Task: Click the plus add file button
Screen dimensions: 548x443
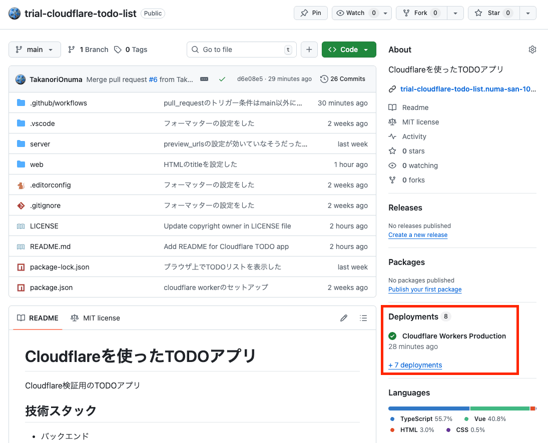Action: 309,49
